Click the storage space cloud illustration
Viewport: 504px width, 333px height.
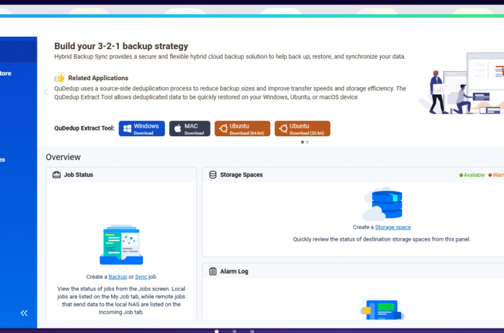[383, 203]
